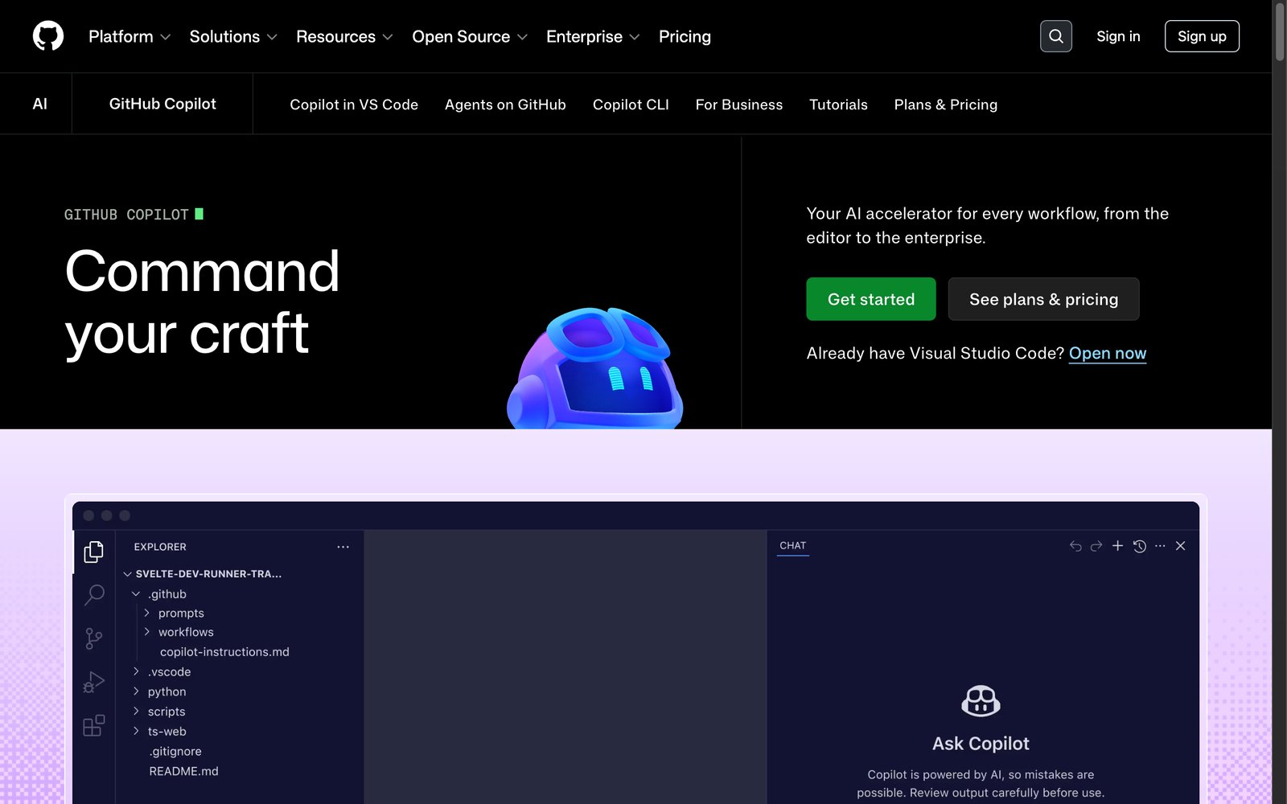This screenshot has height=804, width=1287.
Task: Open Plans & Pricing tab
Action: pyautogui.click(x=945, y=105)
